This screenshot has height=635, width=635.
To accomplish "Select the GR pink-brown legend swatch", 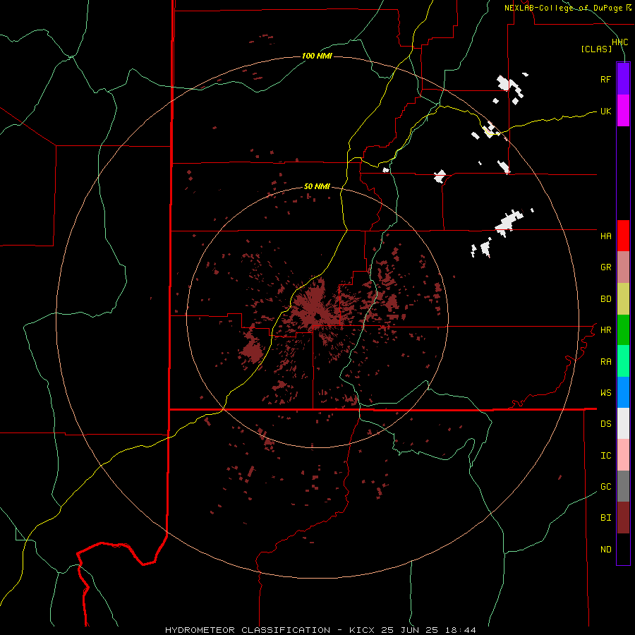I will (623, 267).
